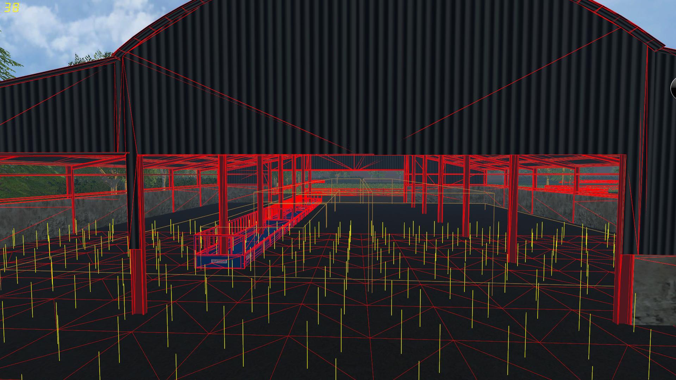676x380 pixels.
Task: Select the front-left red steel column
Action: click(138, 281)
